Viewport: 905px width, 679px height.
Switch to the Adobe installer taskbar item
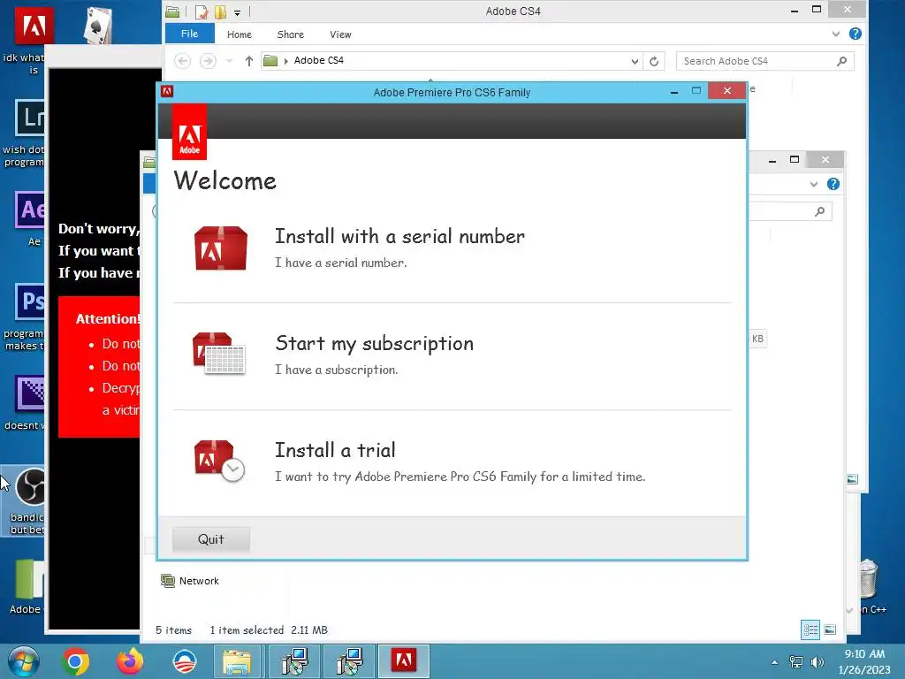tap(404, 661)
